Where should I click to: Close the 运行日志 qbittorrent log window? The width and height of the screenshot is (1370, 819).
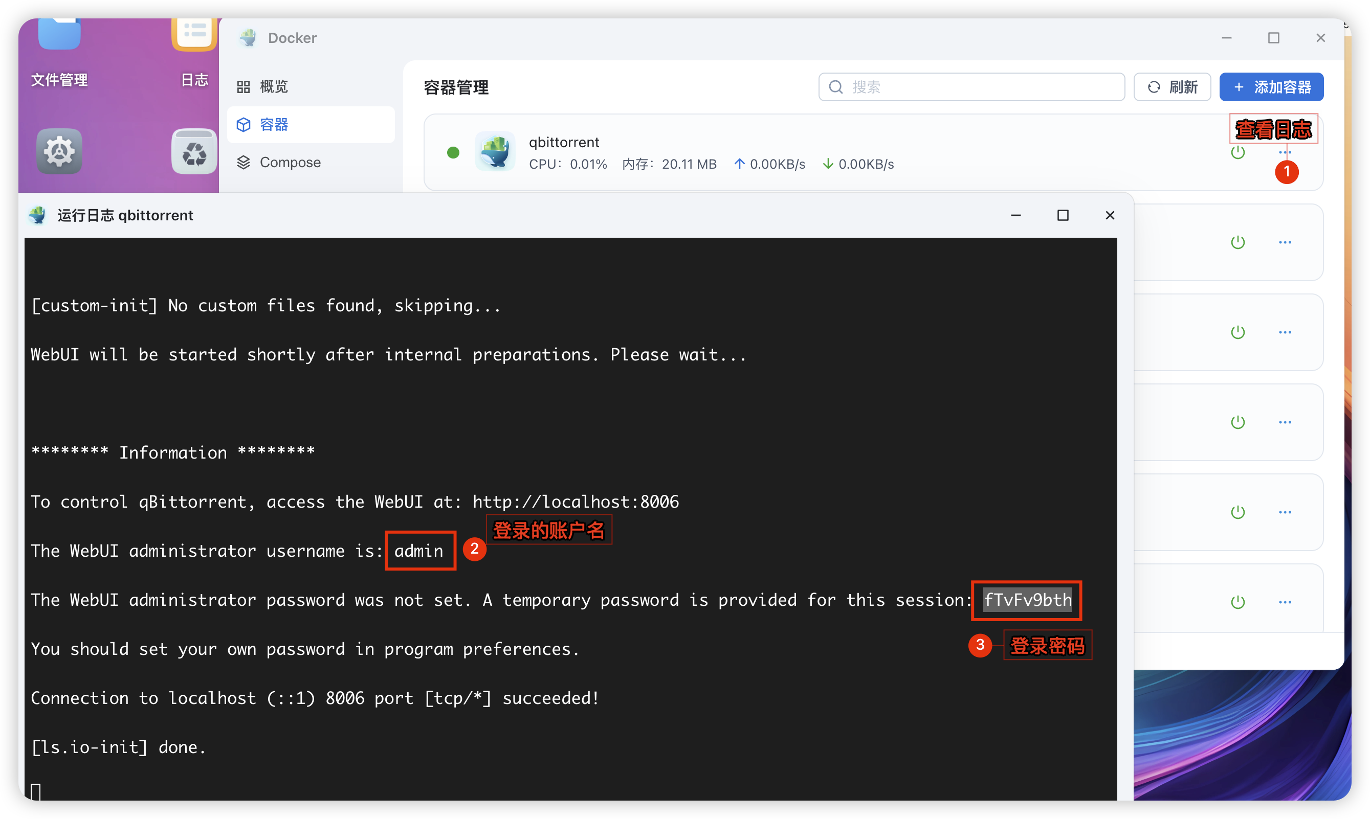[1110, 215]
